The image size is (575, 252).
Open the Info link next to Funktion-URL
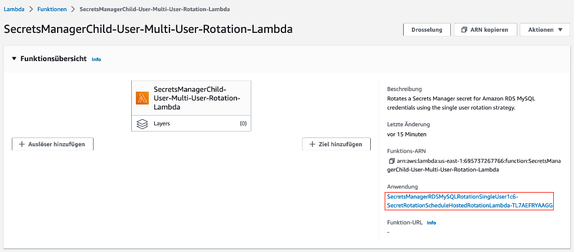point(431,223)
